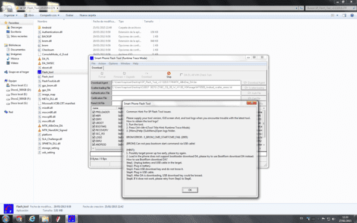This screenshot has height=223, width=357.
Task: Open the Windows Explorer taskbar button
Action: [45, 219]
